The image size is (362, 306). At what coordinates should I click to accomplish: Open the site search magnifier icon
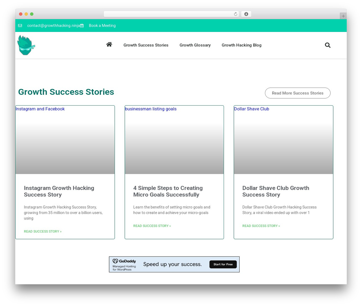tap(327, 45)
